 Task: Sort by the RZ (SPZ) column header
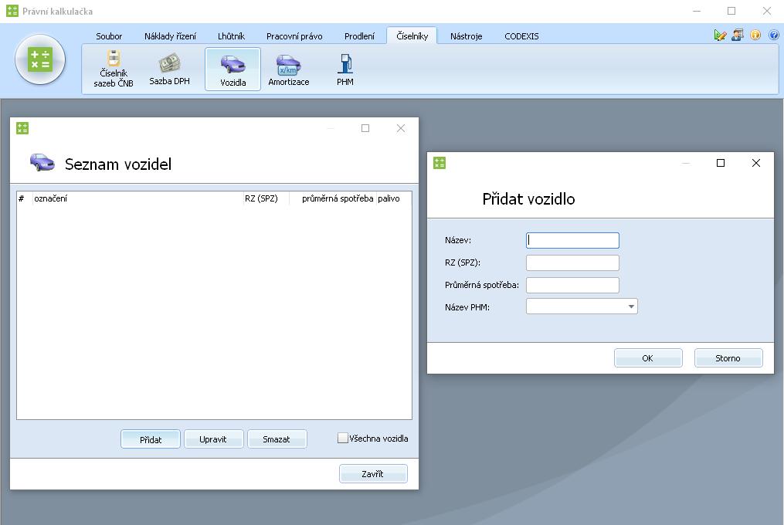click(266, 198)
